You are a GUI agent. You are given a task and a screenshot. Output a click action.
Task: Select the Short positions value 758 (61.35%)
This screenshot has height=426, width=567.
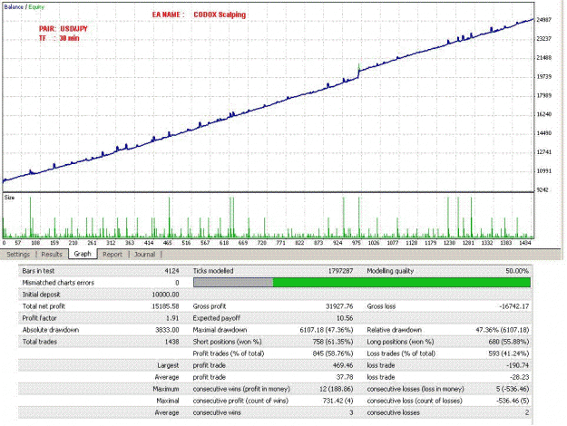[333, 342]
